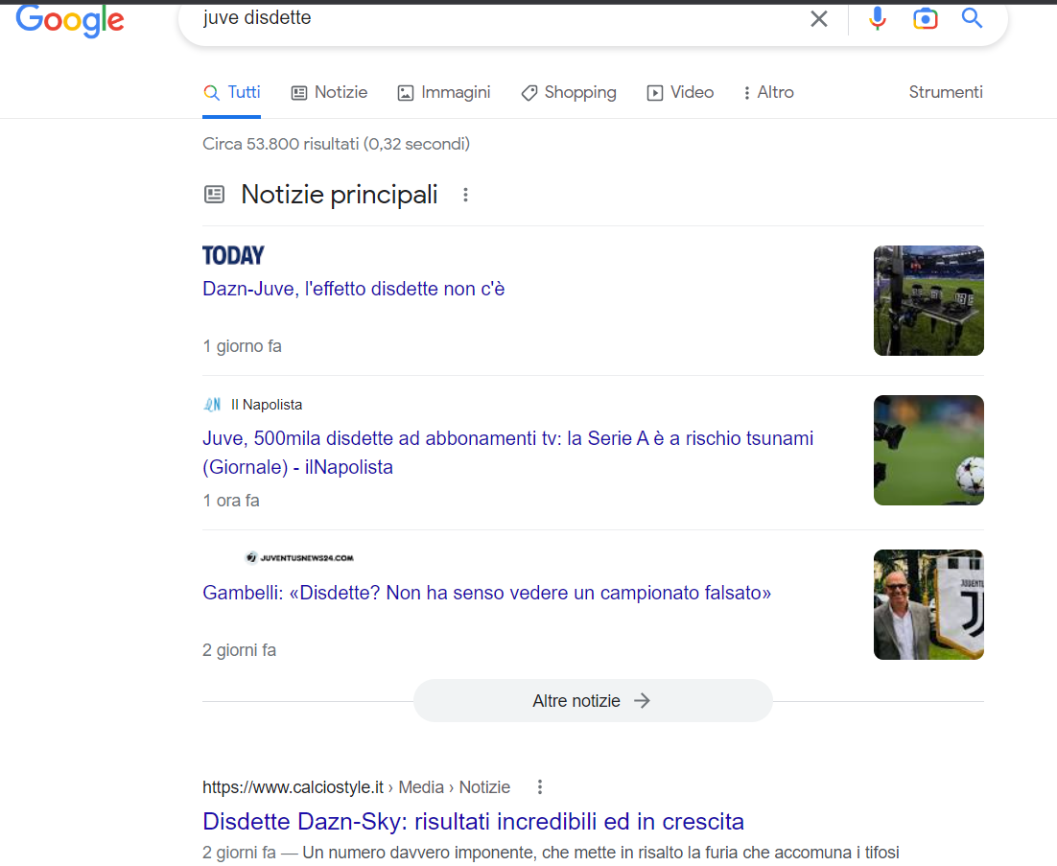The width and height of the screenshot is (1057, 866).
Task: Click the Today publisher logo
Action: 233,255
